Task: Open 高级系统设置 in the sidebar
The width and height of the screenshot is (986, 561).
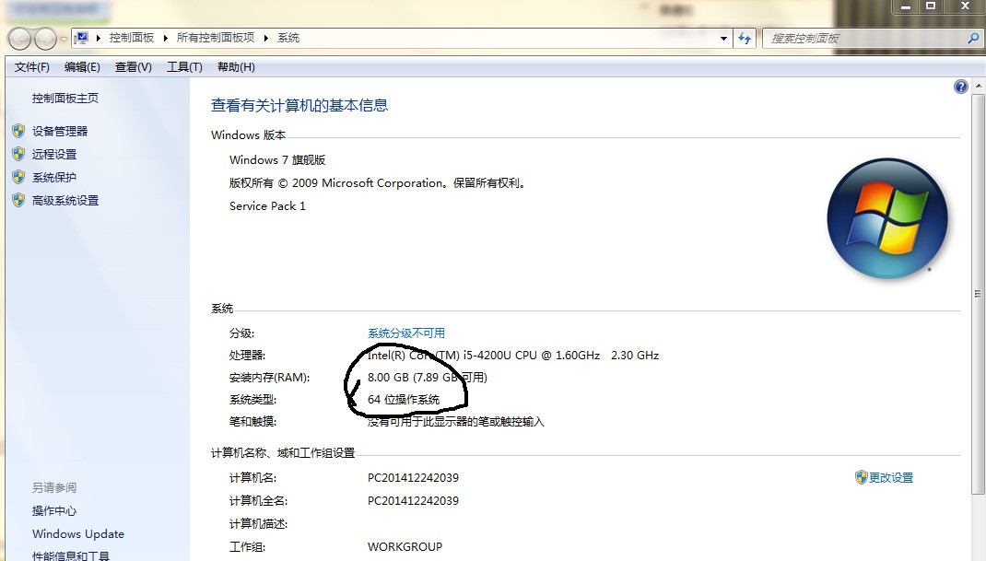Action: coord(65,201)
